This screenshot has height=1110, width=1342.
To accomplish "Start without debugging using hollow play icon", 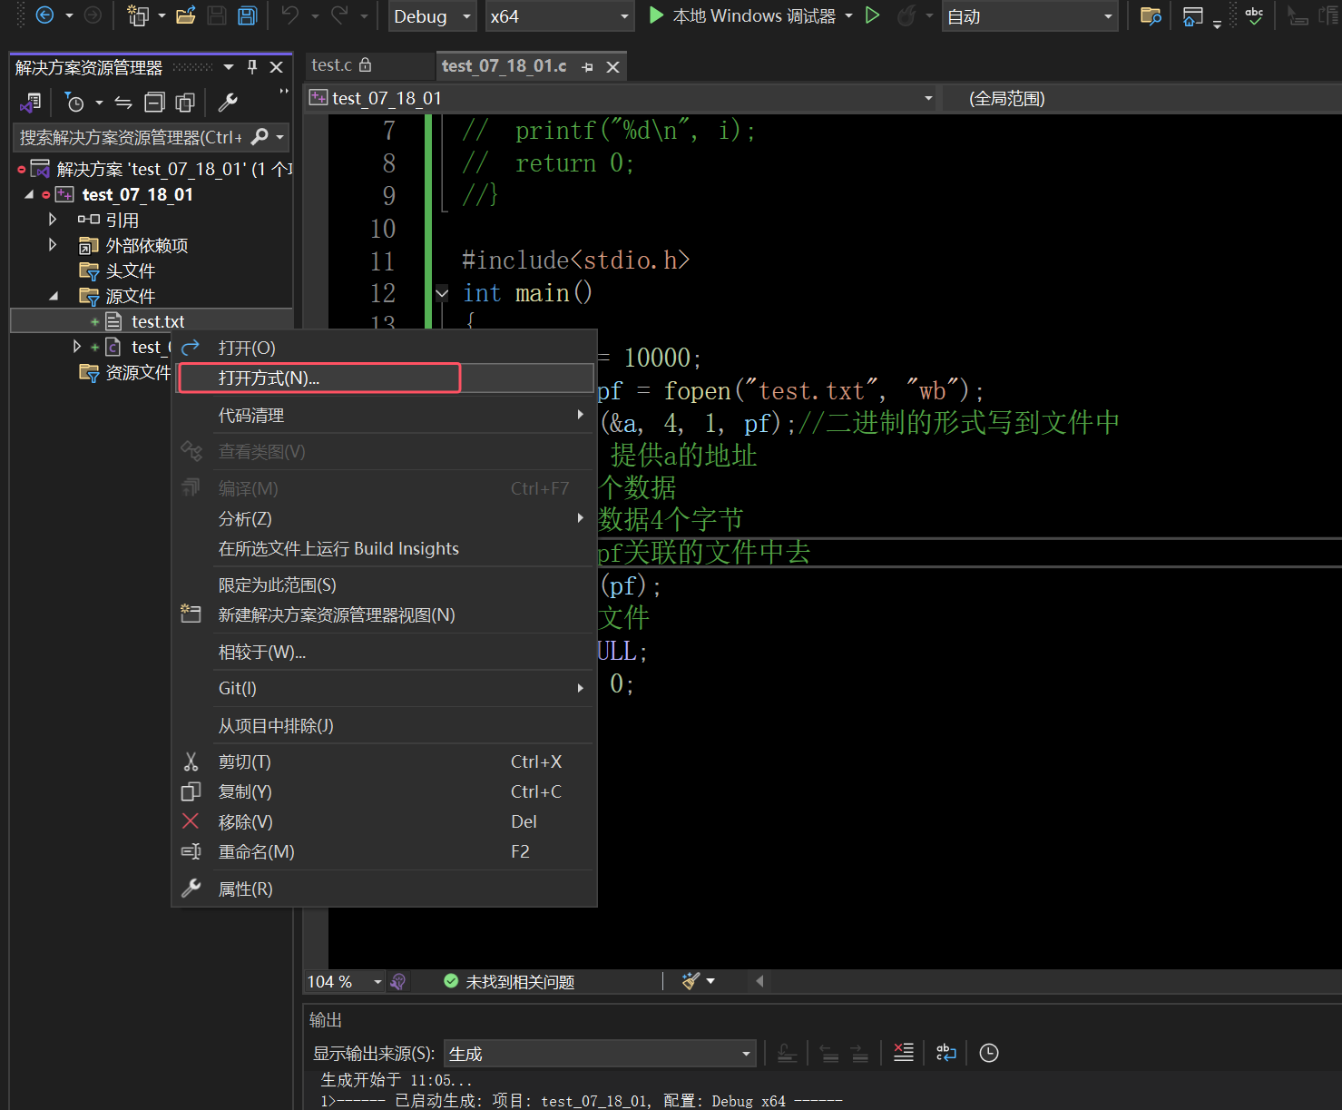I will (872, 15).
